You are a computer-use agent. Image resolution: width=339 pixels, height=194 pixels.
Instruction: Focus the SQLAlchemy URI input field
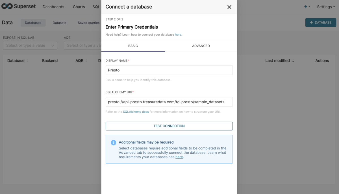(169, 102)
